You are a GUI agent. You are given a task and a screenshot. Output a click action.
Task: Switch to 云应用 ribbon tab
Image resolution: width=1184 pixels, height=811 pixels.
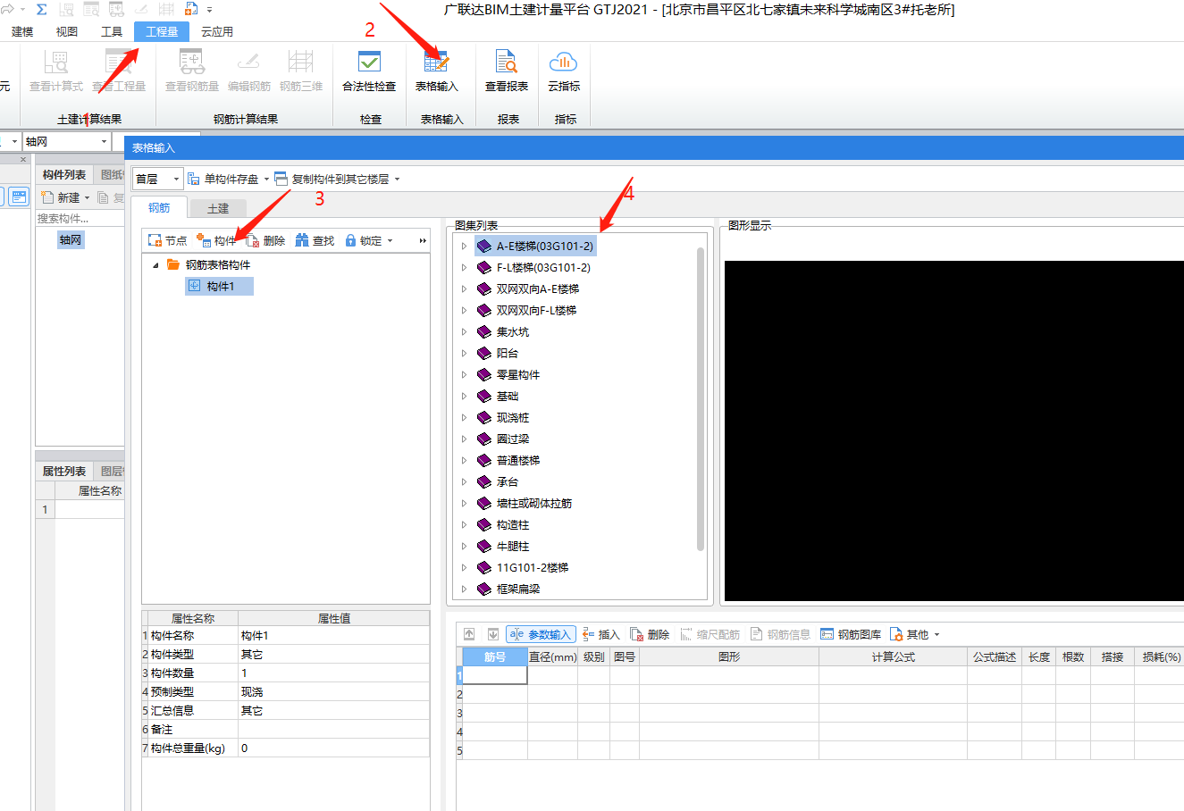217,31
